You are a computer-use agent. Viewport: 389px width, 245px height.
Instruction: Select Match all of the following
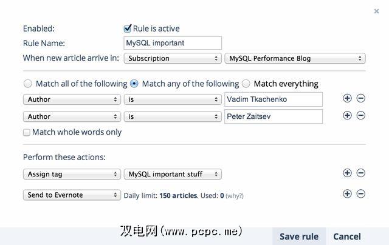[x=27, y=84]
